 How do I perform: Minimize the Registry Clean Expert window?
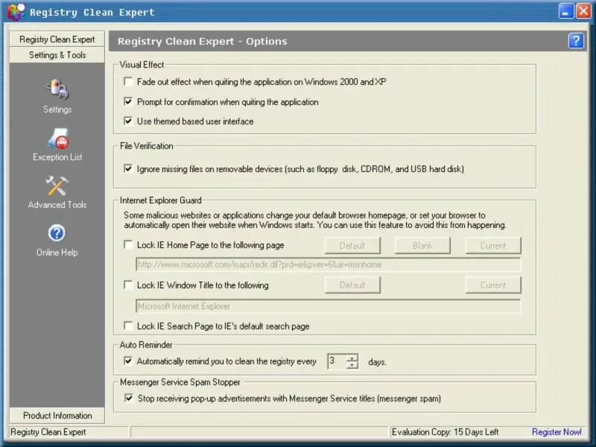[566, 11]
